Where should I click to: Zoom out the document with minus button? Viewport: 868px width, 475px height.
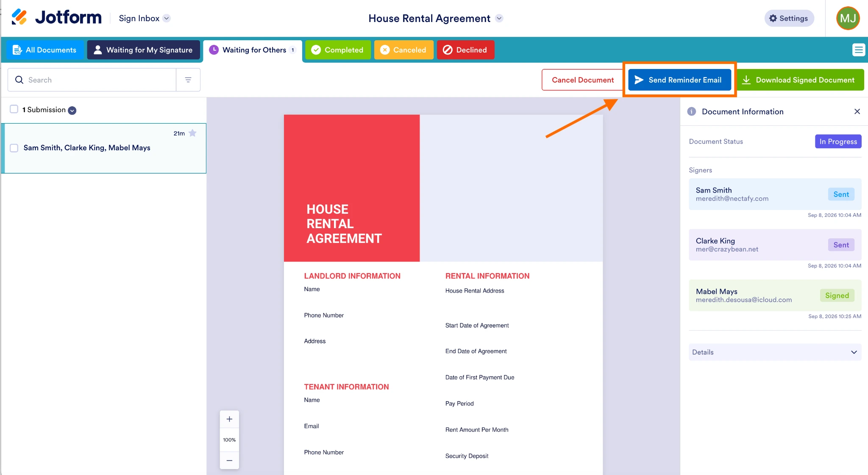[229, 460]
